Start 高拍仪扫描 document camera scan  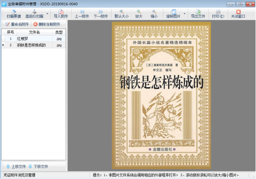[34, 14]
